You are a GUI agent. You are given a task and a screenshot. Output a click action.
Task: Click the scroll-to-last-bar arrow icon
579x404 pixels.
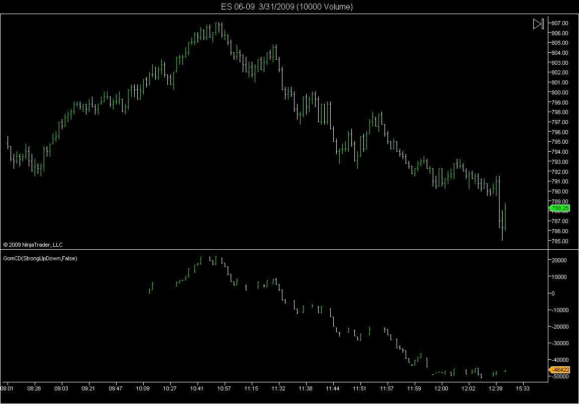click(x=538, y=24)
